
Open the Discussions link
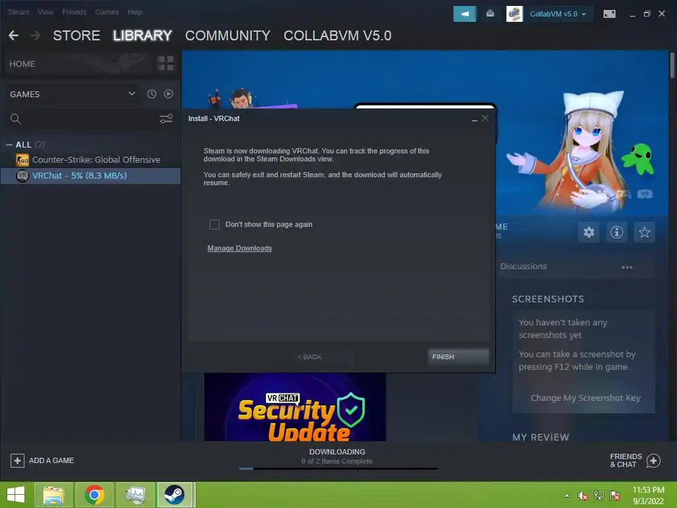[524, 267]
